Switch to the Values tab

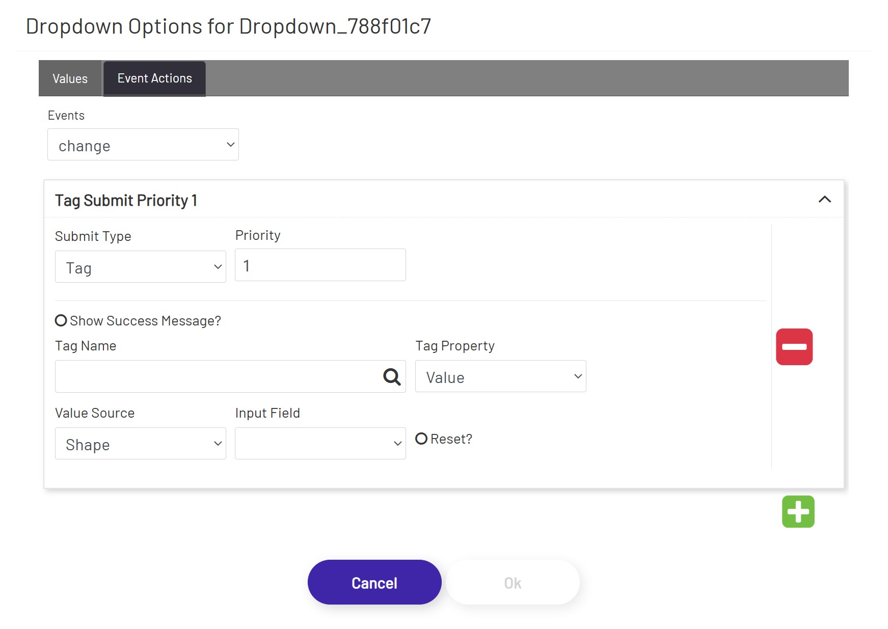click(x=70, y=78)
